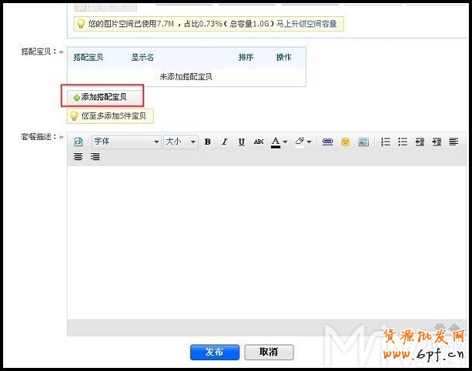Increase indent of the paragraph
Viewport: 472px width, 371px height.
pos(437,142)
